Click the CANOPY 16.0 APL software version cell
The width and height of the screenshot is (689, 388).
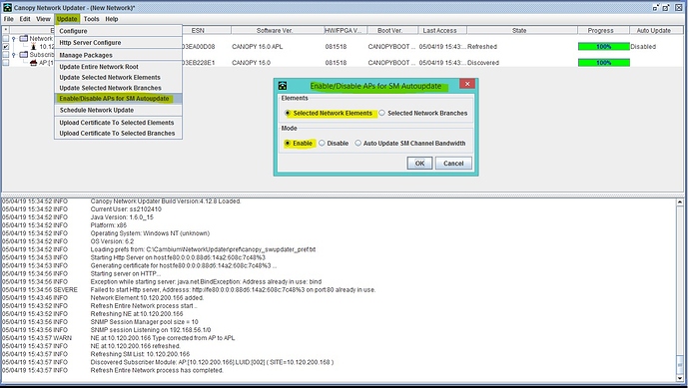[257, 47]
